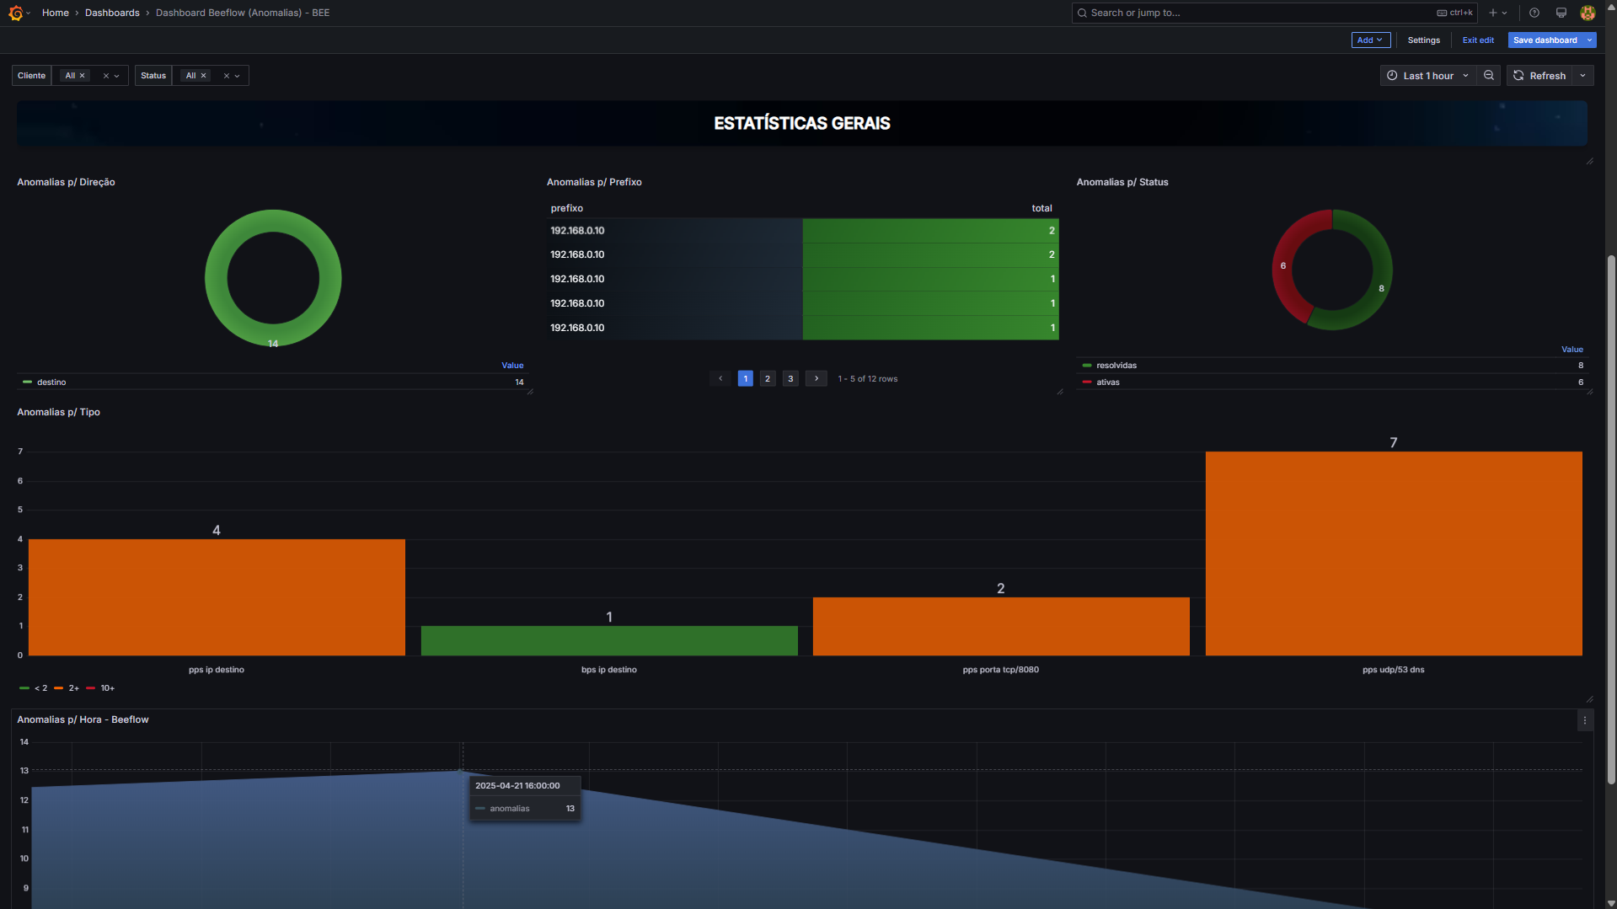Click the Grafana logo in the breadcrumb

coord(16,13)
